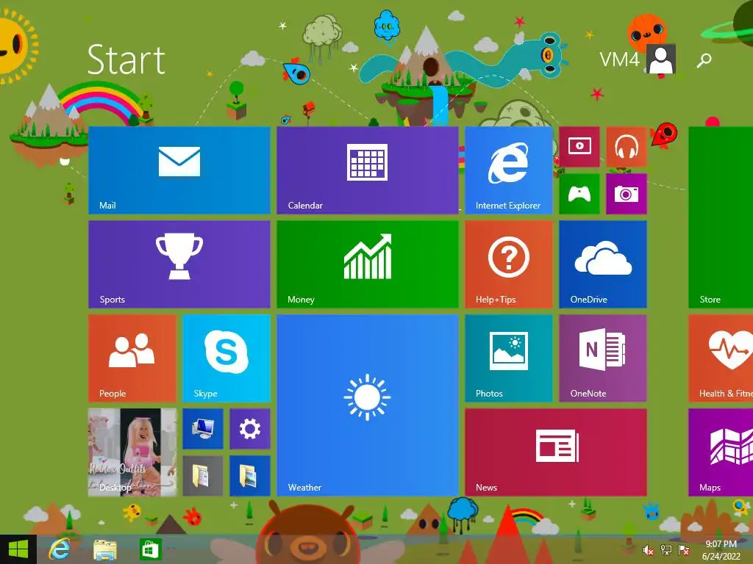Viewport: 753px width, 564px height.
Task: Click the muted volume tray icon
Action: [x=649, y=550]
